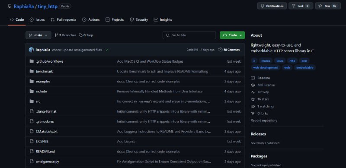Screen dimensions: 346x168
Task: Click the clock icon next to 58 Commits
Action: coord(220,50)
